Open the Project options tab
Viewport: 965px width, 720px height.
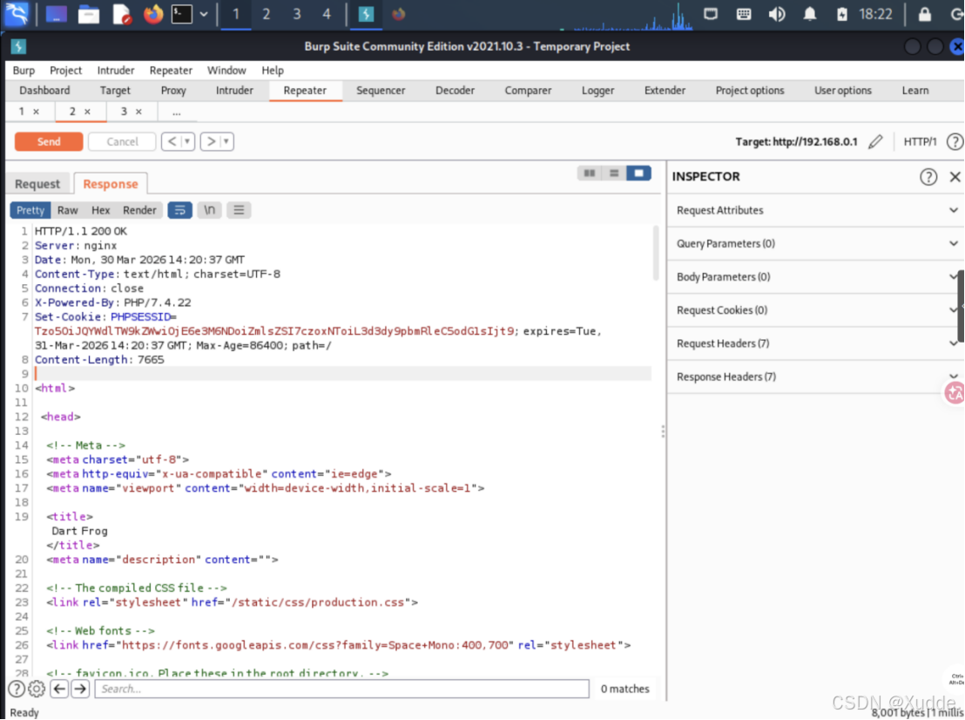click(750, 91)
